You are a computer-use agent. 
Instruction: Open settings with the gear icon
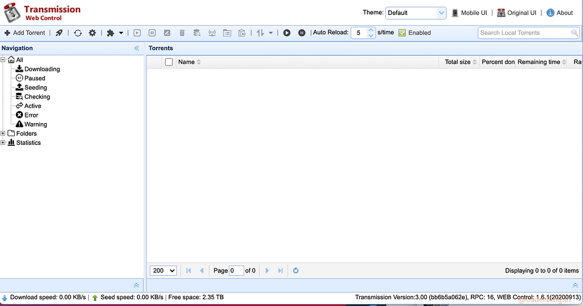pyautogui.click(x=92, y=32)
